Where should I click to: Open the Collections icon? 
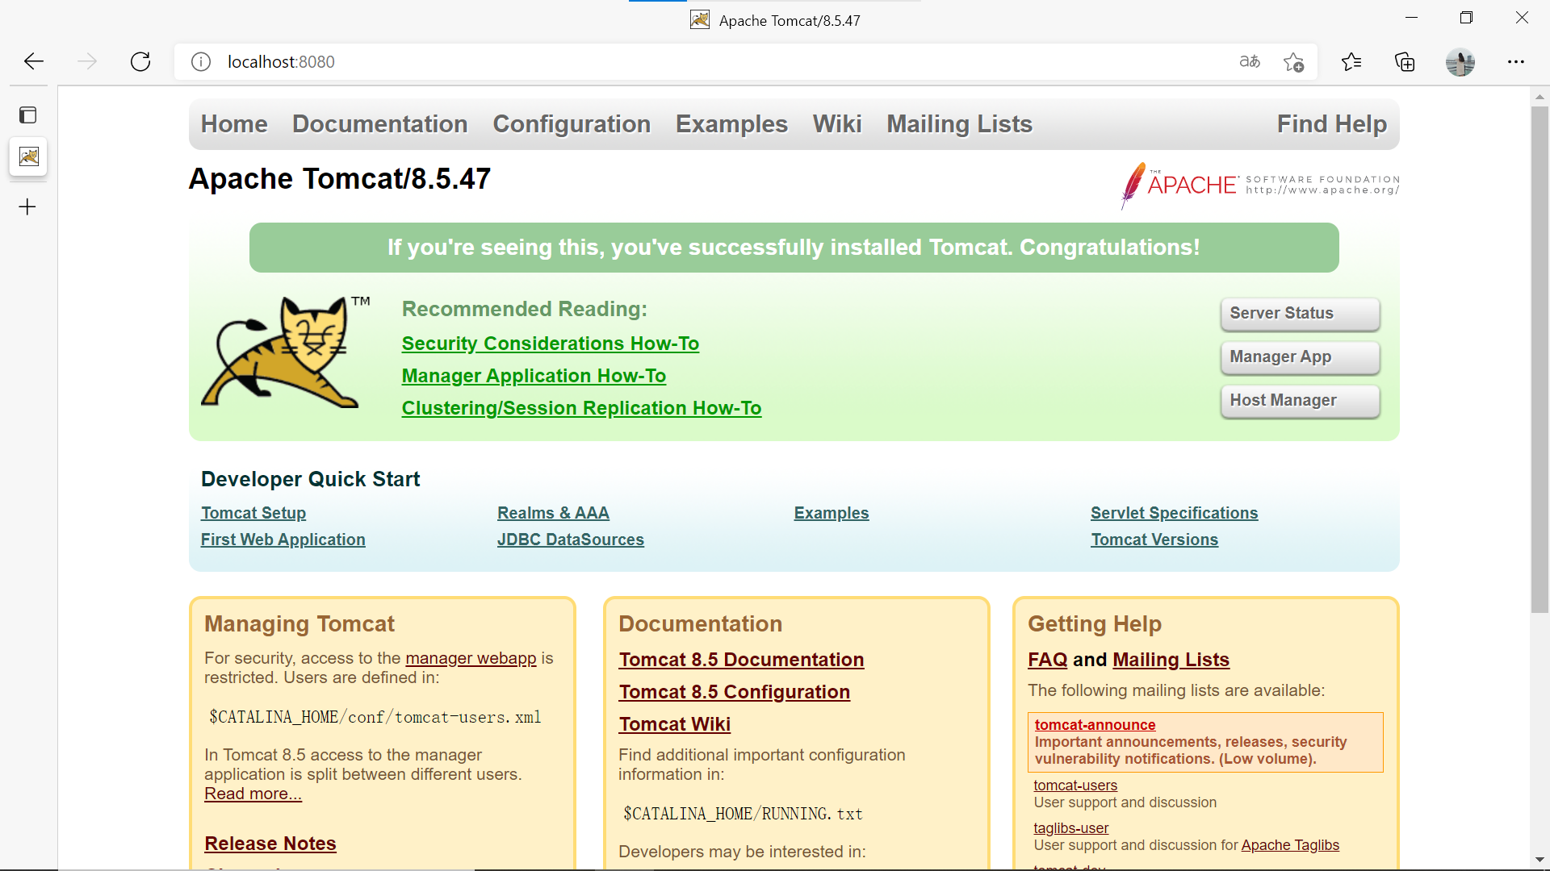(x=1405, y=61)
